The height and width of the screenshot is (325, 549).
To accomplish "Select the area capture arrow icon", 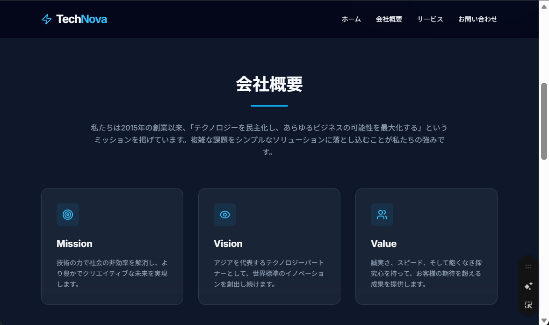I will pyautogui.click(x=528, y=304).
